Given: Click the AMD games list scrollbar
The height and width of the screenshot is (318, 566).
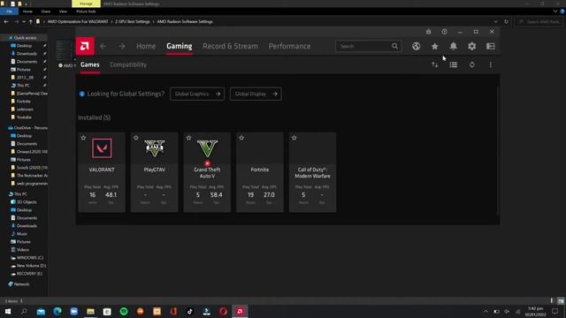Looking at the screenshot, I should 497,151.
